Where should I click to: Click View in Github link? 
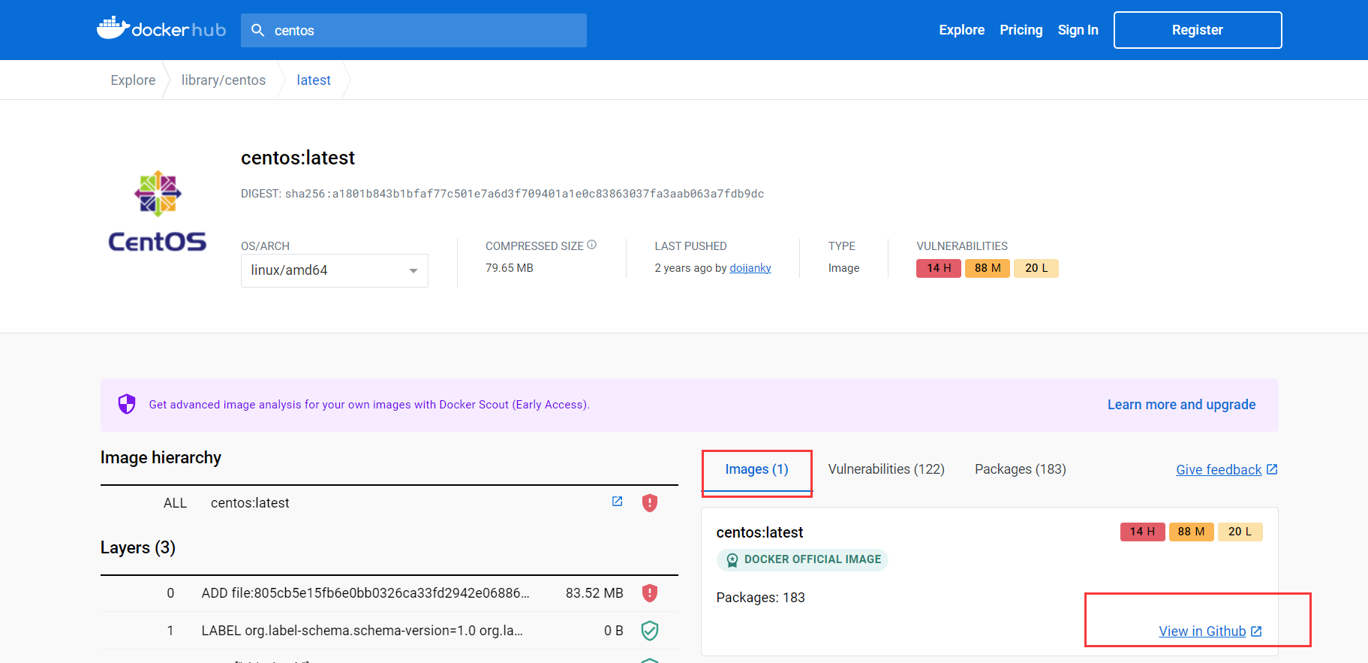(x=1202, y=631)
